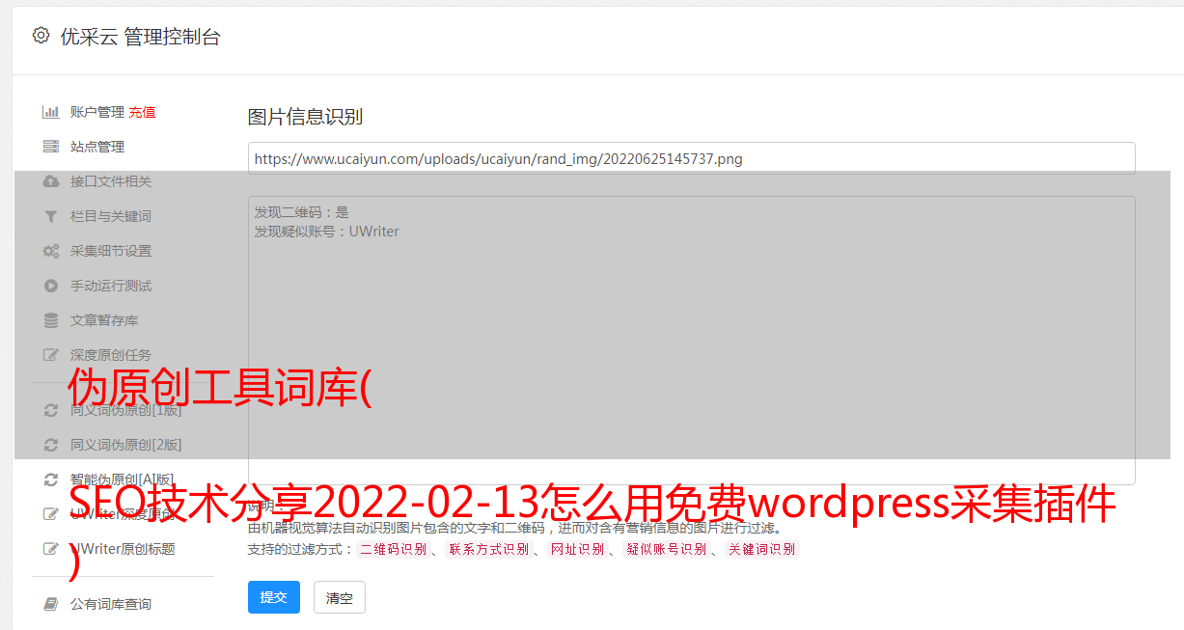Viewport: 1184px width, 630px height.
Task: Click the filter icon beside 栏目与关键词
Action: tap(51, 216)
